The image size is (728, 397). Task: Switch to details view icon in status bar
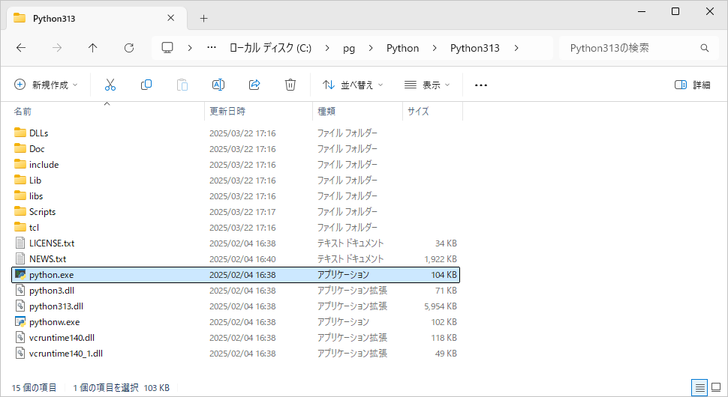[699, 387]
